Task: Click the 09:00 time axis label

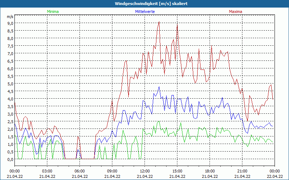Action: coord(112,171)
